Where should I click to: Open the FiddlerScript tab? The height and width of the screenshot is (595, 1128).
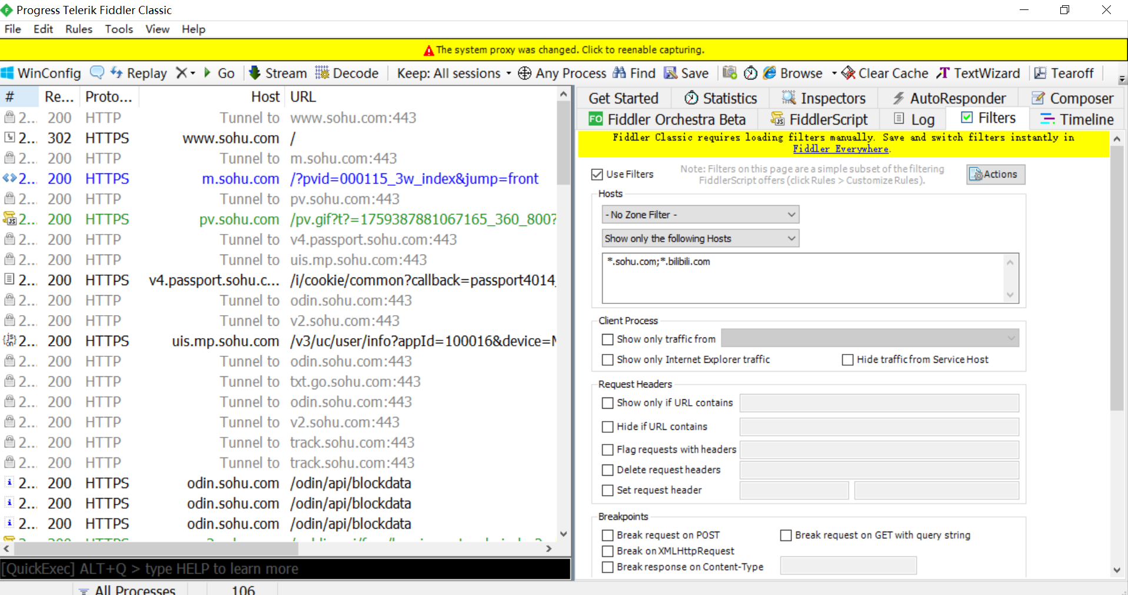pyautogui.click(x=819, y=119)
